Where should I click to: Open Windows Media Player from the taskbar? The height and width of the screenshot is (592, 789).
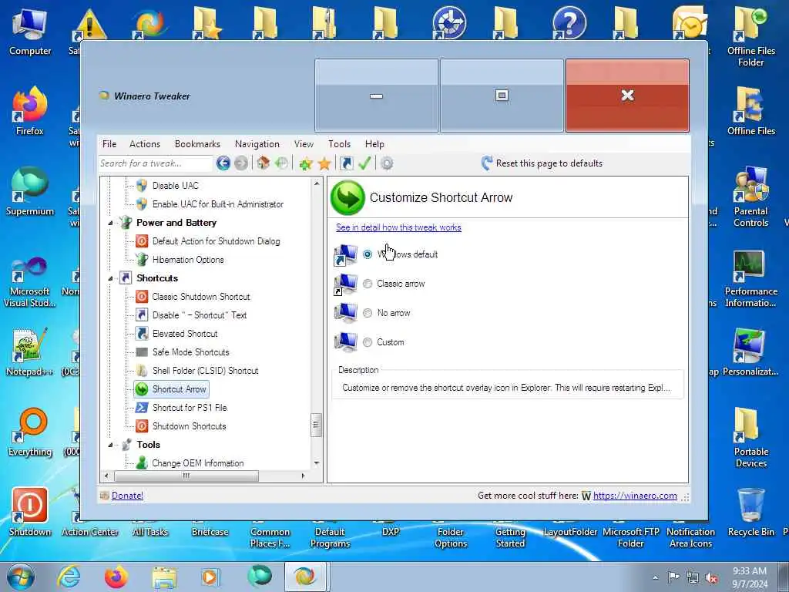click(210, 577)
